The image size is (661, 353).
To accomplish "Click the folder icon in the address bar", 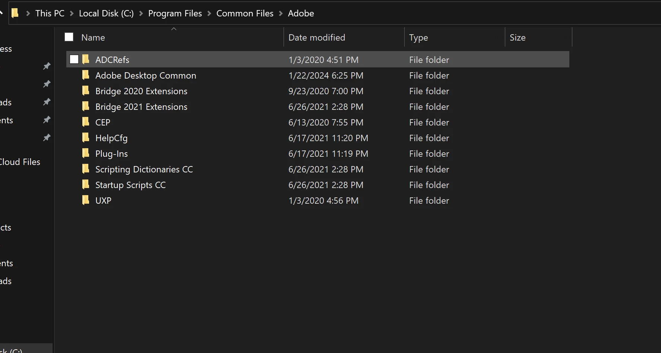I will [x=15, y=13].
